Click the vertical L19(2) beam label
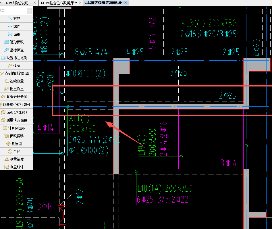 point(142,145)
